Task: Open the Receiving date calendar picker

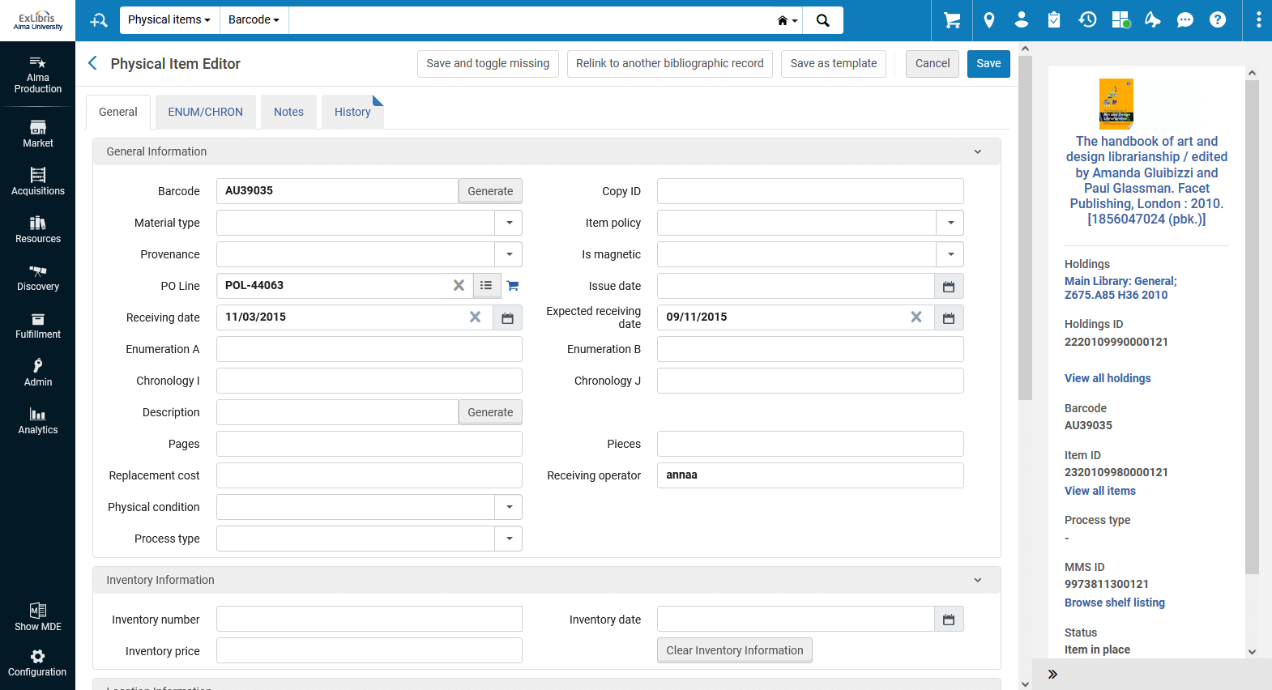Action: tap(507, 318)
